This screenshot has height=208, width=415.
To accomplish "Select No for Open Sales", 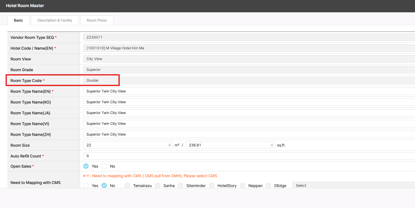I will point(104,166).
